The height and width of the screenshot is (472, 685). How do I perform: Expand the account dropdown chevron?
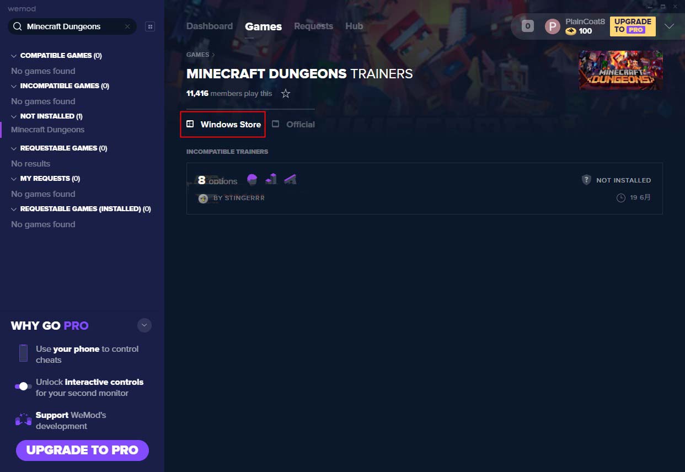pyautogui.click(x=670, y=26)
